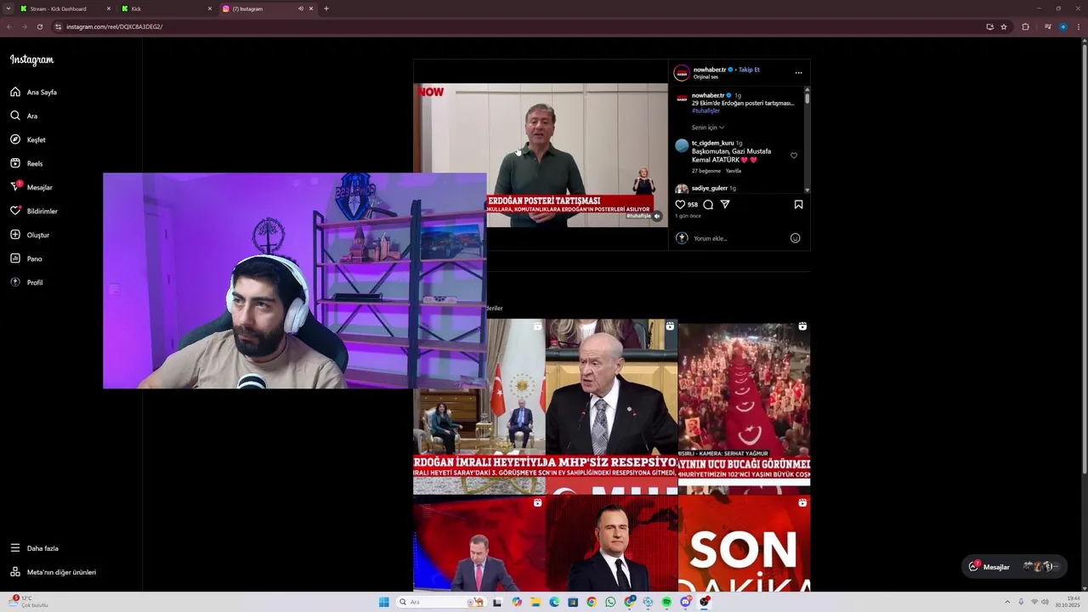
Task: Open Meta'nın diğer ürünleri
Action: pos(53,572)
